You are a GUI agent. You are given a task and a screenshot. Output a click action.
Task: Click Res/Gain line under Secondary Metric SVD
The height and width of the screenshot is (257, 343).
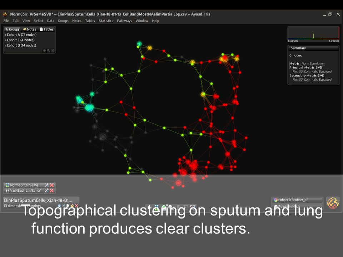pyautogui.click(x=312, y=80)
